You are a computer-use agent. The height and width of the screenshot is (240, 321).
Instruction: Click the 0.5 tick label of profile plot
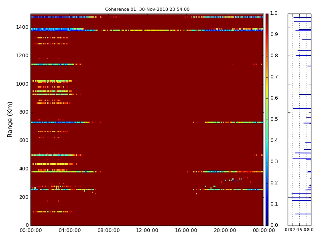tap(299, 230)
